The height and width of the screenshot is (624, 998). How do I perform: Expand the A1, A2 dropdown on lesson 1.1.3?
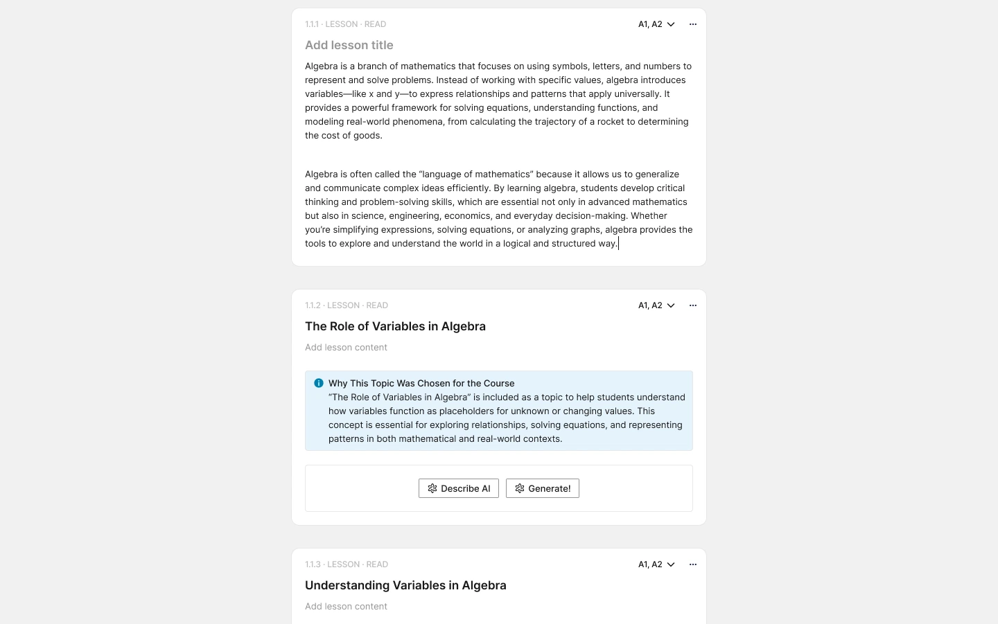[656, 564]
